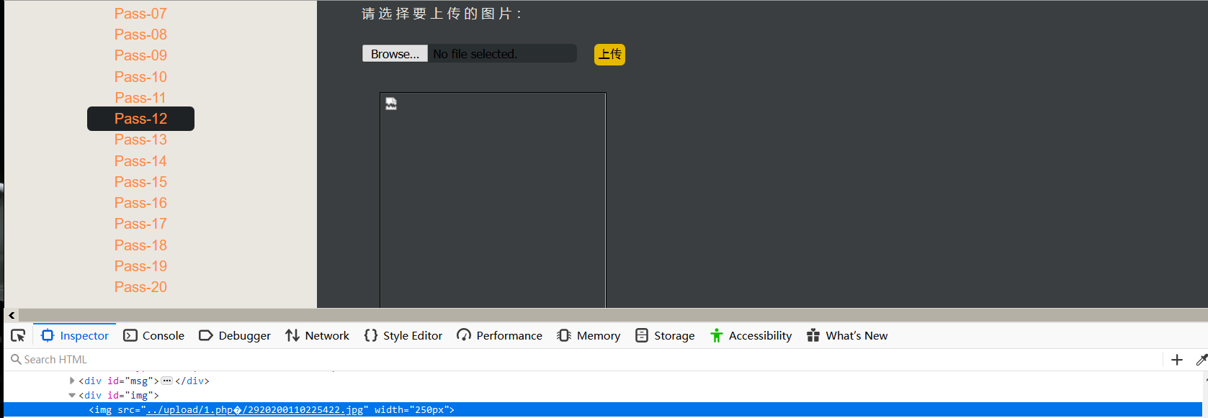Open the Pass-16 link
1208x418 pixels.
click(x=140, y=203)
